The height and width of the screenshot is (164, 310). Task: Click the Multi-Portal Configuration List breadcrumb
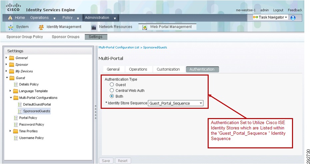click(119, 47)
